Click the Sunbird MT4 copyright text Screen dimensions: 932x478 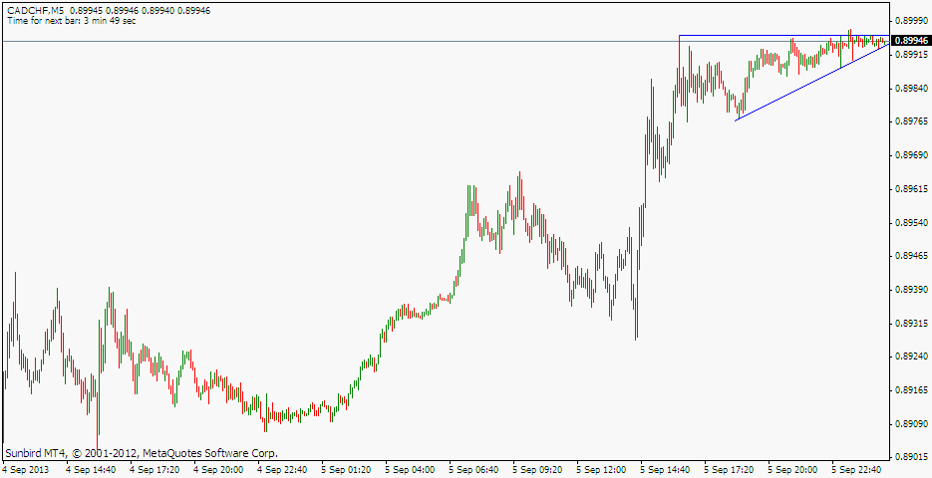click(141, 453)
